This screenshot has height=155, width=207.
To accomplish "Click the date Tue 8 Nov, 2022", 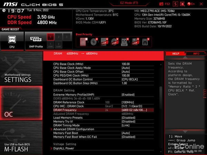I will [x=38, y=10].
